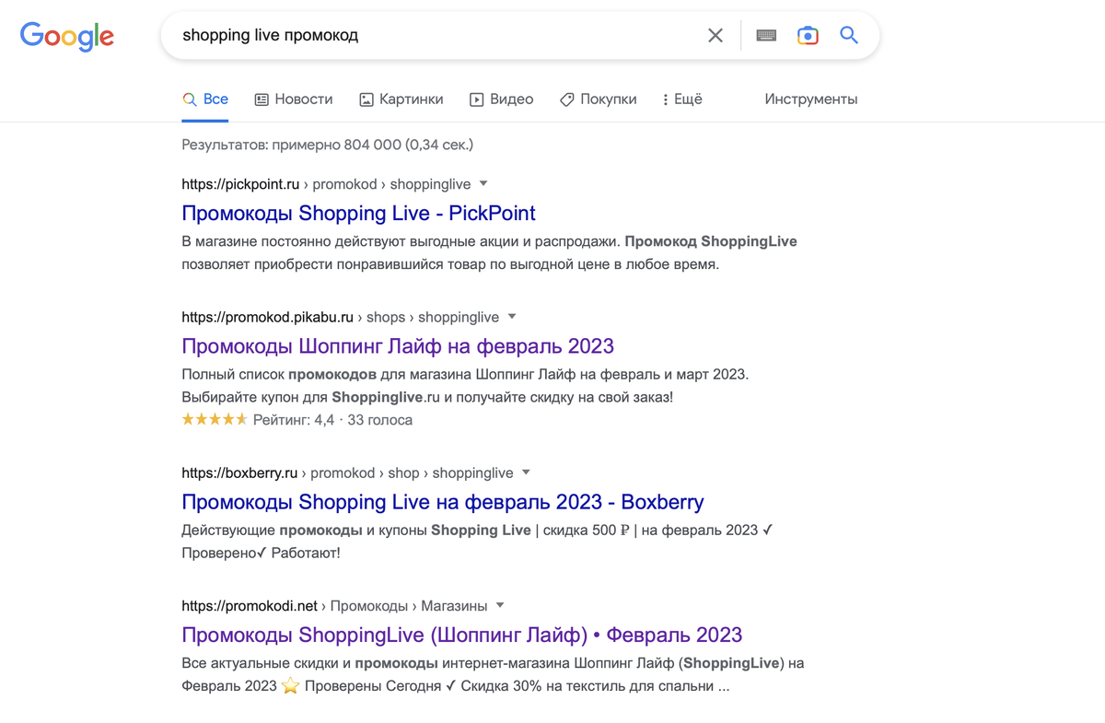Select the Картинки images tab icon
Image resolution: width=1105 pixels, height=723 pixels.
[x=367, y=99]
